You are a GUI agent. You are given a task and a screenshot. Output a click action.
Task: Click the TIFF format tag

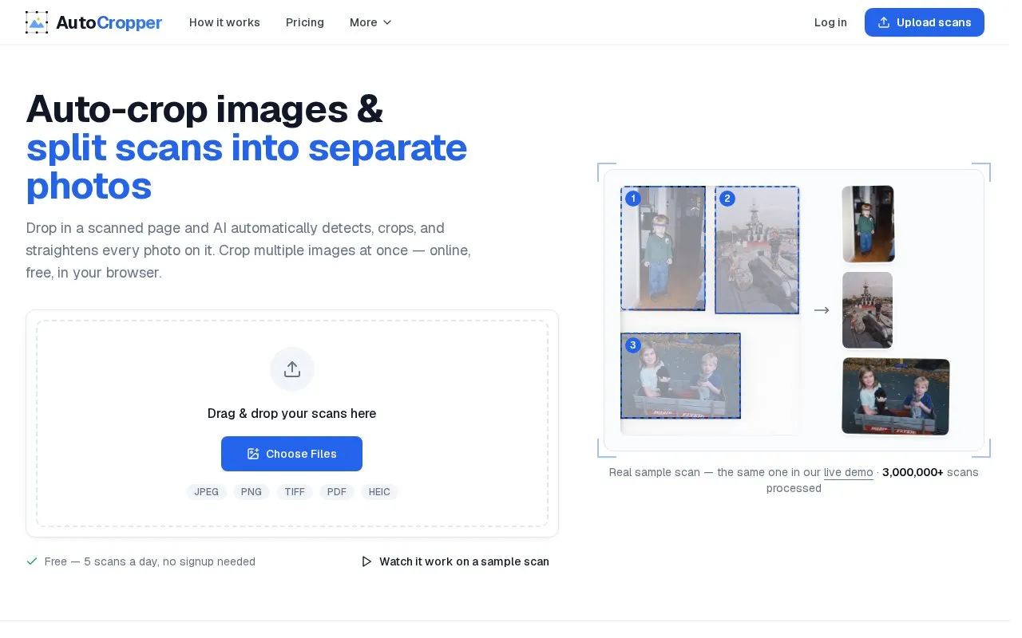(x=295, y=492)
